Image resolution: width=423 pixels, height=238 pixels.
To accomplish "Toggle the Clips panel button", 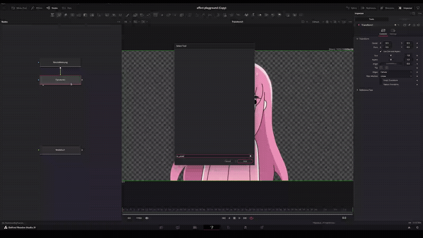I will (x=67, y=8).
